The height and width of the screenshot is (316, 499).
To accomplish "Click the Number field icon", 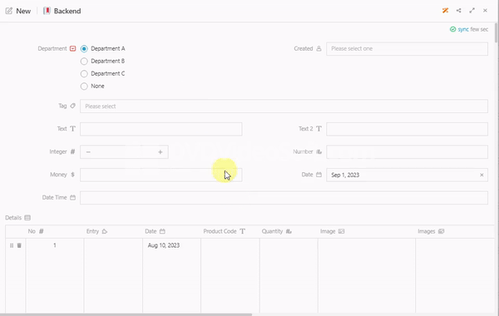I will tap(319, 151).
